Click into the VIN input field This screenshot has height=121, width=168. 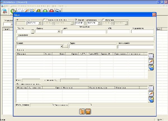[x=118, y=32]
